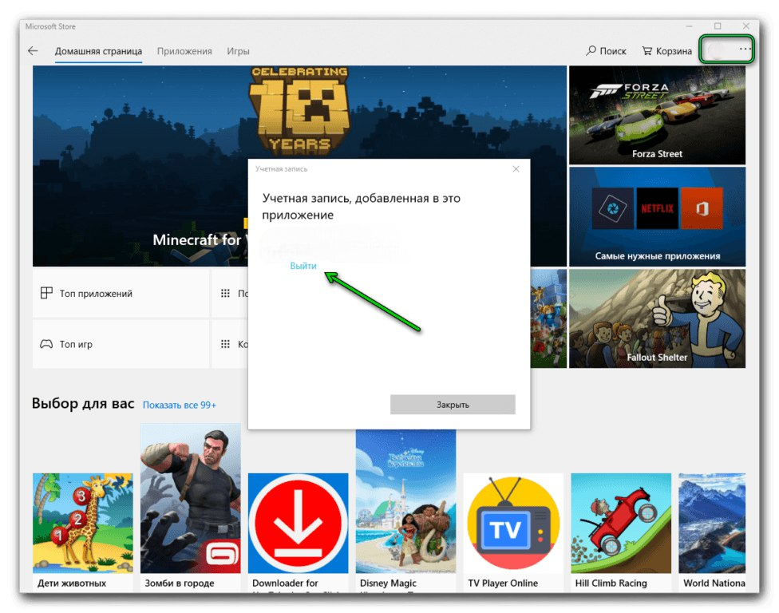Viewport: 779px width, 613px height.
Task: Open the Корзина shopping cart
Action: coord(647,51)
